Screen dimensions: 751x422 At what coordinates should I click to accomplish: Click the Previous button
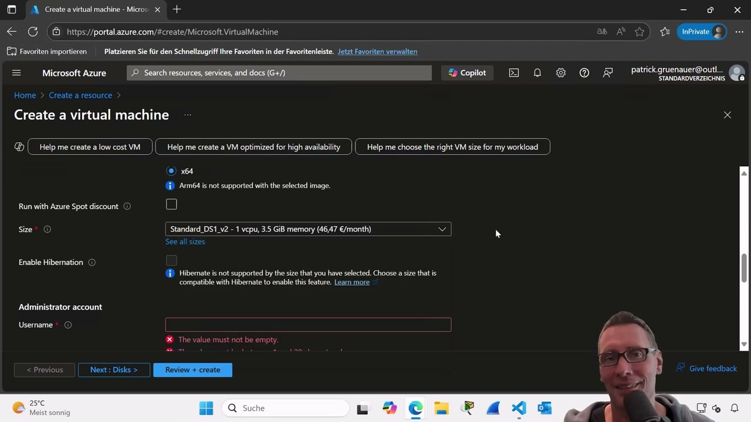point(45,370)
